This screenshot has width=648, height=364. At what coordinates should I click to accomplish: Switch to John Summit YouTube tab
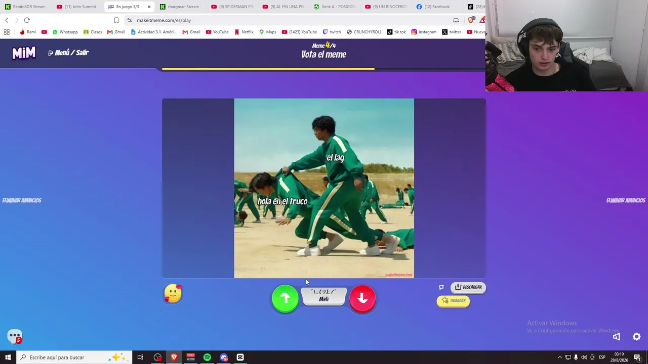[77, 7]
